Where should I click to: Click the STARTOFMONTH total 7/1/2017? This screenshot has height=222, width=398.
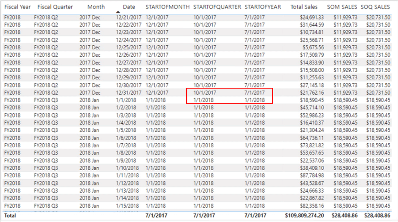click(156, 215)
